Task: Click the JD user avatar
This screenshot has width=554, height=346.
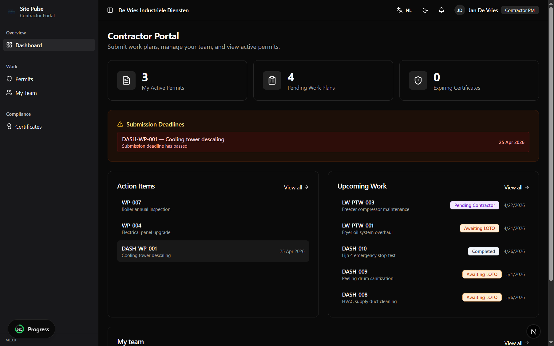Action: [x=460, y=10]
